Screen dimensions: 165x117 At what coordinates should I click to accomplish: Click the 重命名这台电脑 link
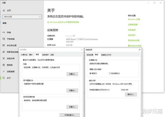[x=135, y=46]
